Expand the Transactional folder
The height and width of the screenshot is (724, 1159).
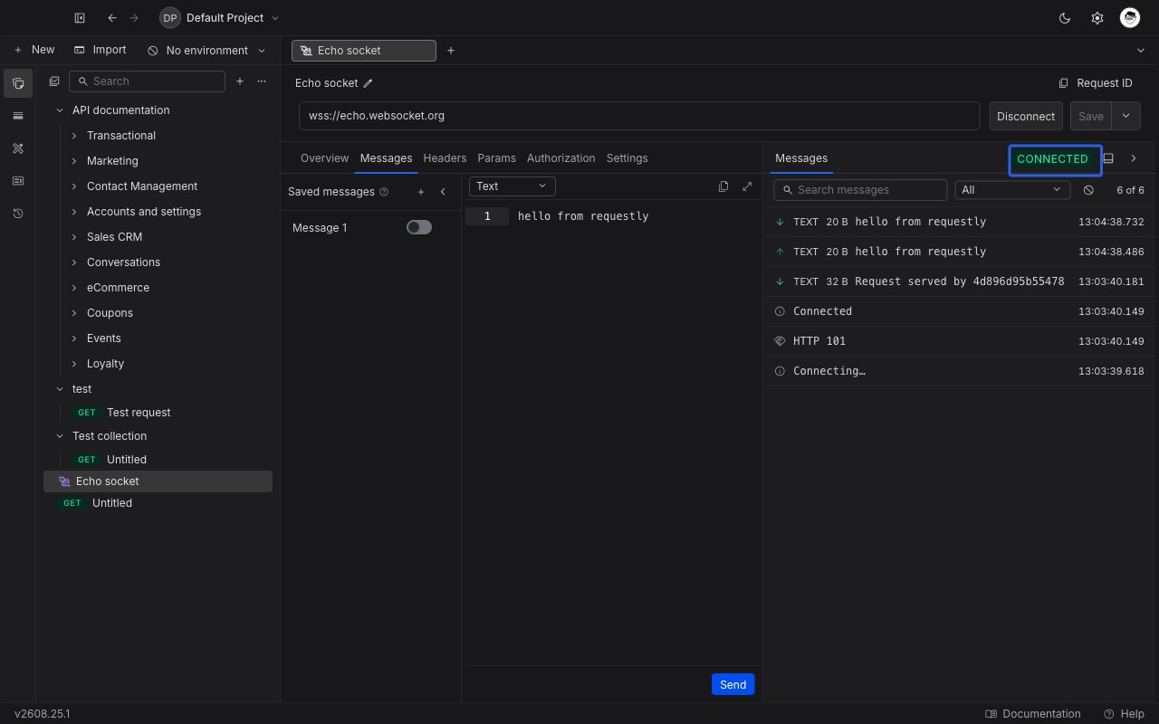[x=74, y=136]
